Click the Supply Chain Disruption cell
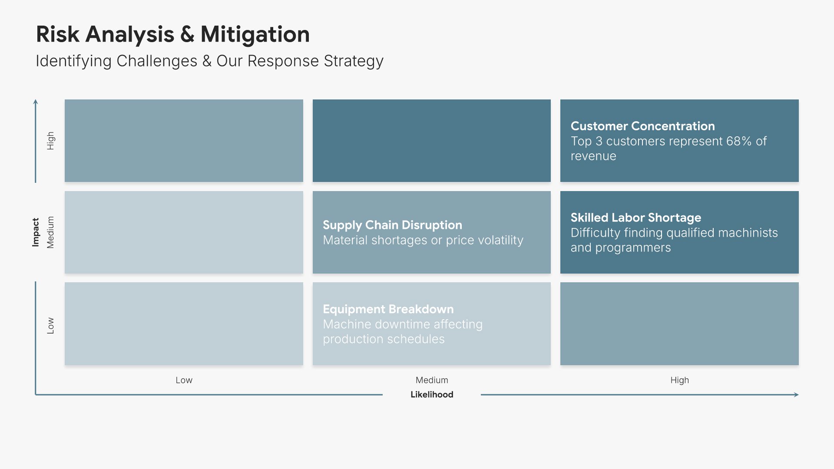 [431, 232]
